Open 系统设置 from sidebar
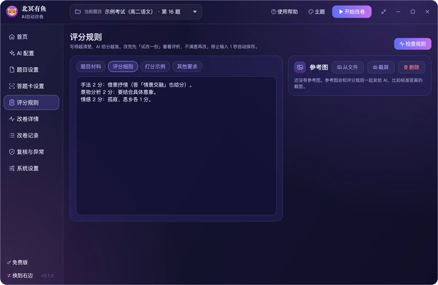 31,168
